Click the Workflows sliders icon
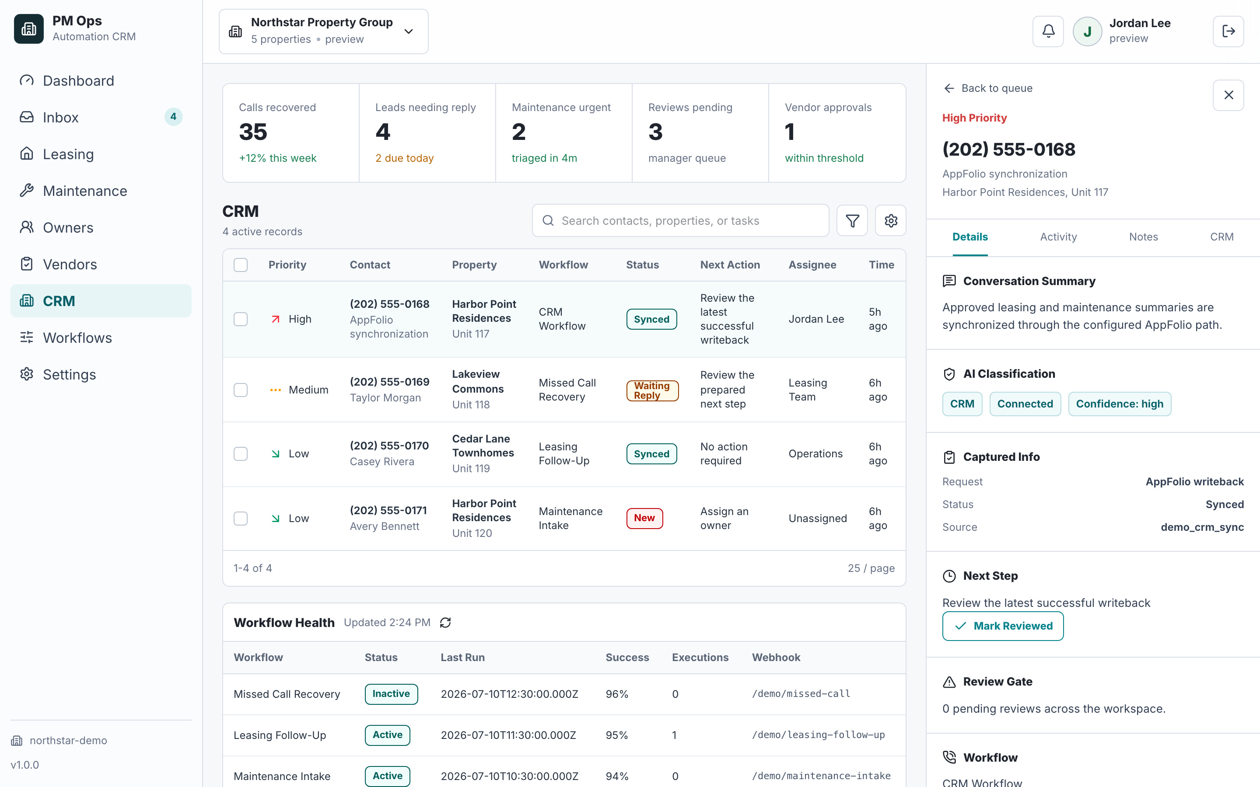Screen dimensions: 1260x787 tap(27, 337)
